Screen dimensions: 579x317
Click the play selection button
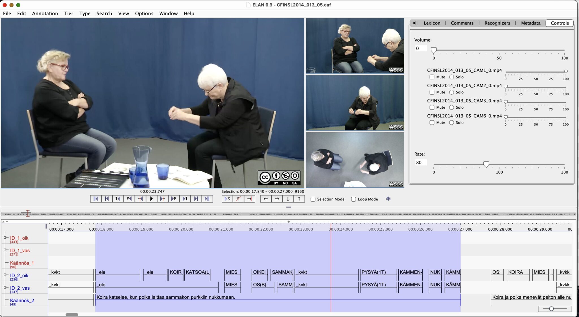click(x=227, y=199)
